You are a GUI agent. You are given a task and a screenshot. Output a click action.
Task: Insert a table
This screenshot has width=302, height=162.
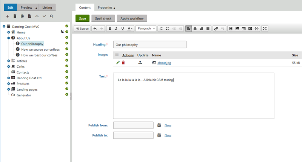[x=243, y=29]
